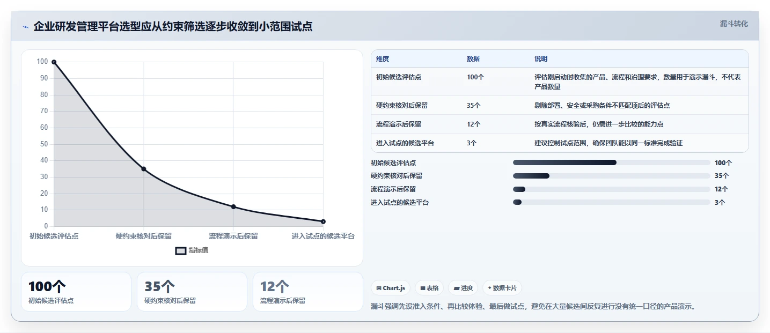Viewport: 770px width, 333px height.
Task: Click the 数据 column header
Action: pyautogui.click(x=473, y=59)
